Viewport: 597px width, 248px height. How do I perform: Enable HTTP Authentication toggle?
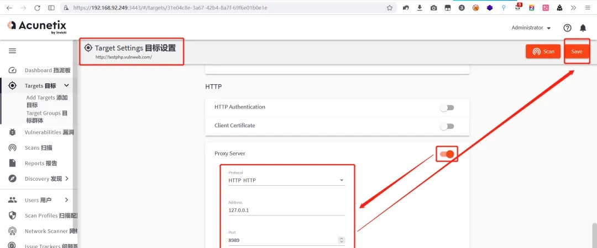click(447, 108)
